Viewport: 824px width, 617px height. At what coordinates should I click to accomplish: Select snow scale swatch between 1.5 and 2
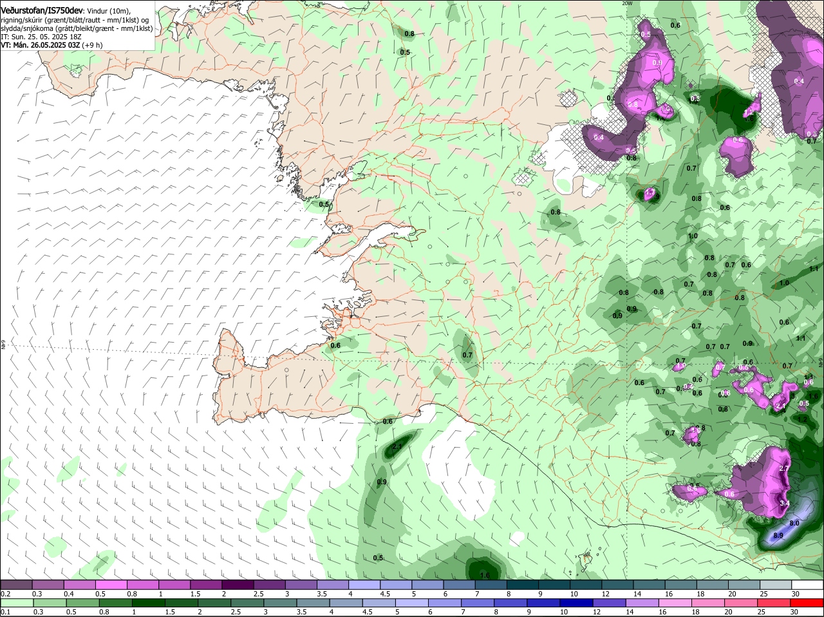coord(205,584)
